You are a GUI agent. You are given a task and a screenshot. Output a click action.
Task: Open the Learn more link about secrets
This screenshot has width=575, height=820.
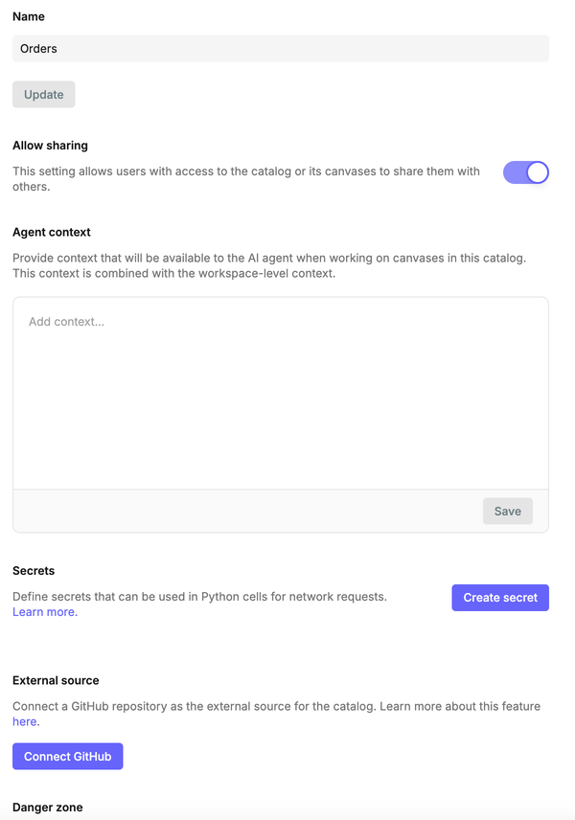coord(41,611)
